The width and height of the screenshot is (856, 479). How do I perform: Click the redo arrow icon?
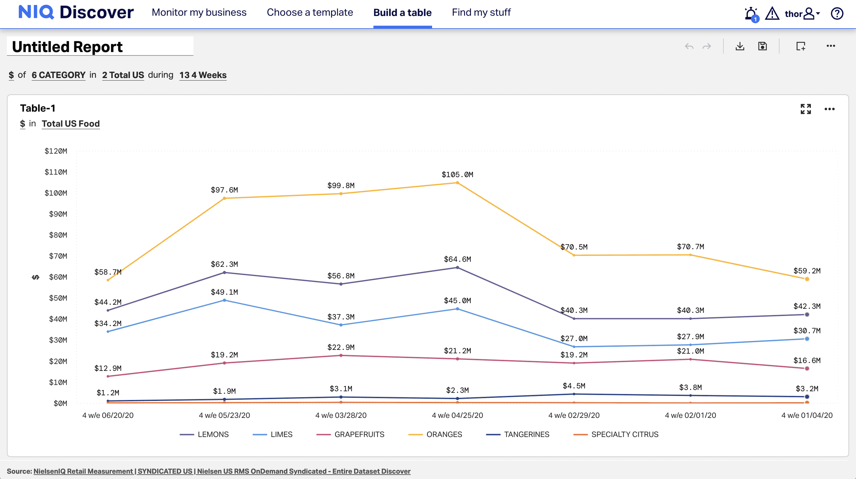pyautogui.click(x=707, y=46)
